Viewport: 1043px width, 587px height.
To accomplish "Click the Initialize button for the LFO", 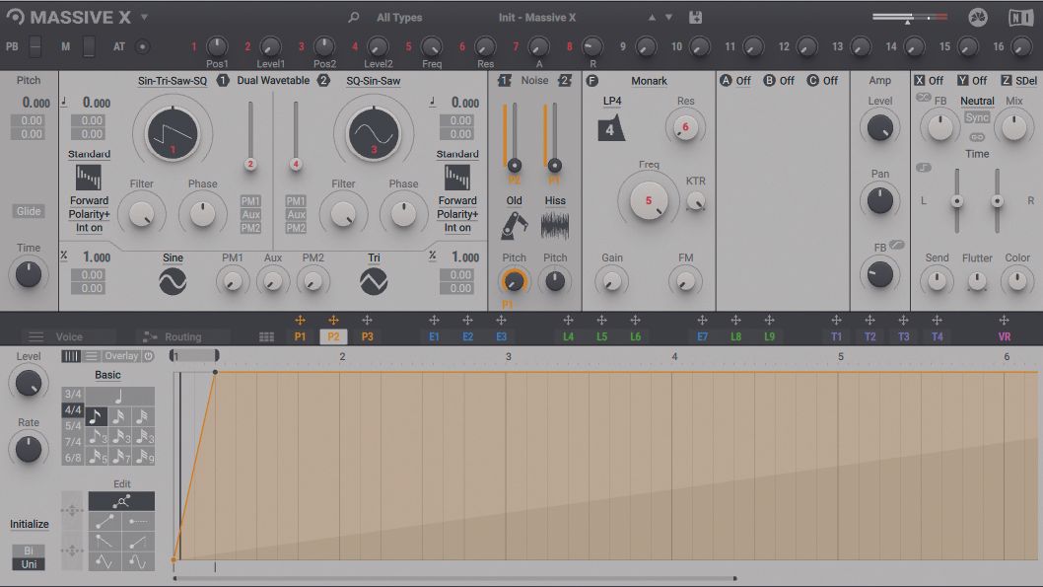I will click(x=29, y=525).
